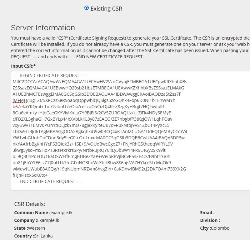
Task: Click the City value Colombo
Action: (x=220, y=228)
